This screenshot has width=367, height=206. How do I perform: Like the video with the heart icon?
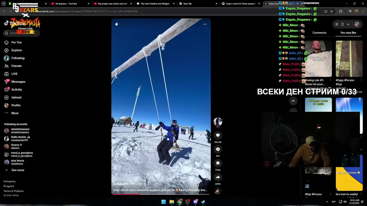click(x=218, y=135)
